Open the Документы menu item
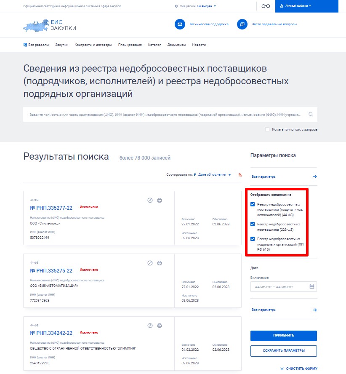346x374 pixels. click(176, 45)
